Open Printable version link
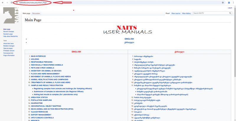Viewport: 236px width, 121px height. tap(9, 51)
